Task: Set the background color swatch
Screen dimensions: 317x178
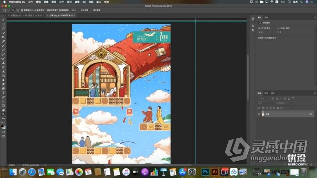Action: [4, 128]
